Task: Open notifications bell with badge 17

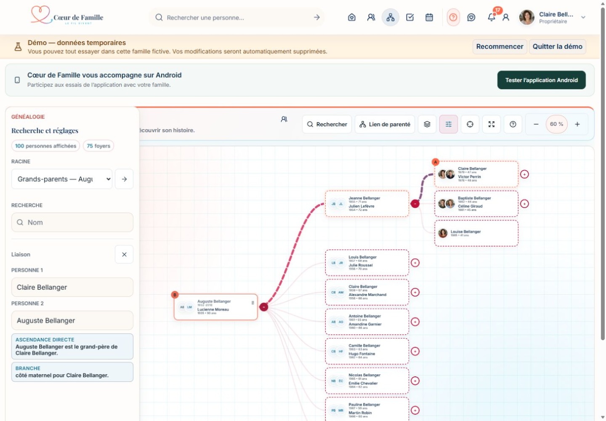Action: [492, 17]
